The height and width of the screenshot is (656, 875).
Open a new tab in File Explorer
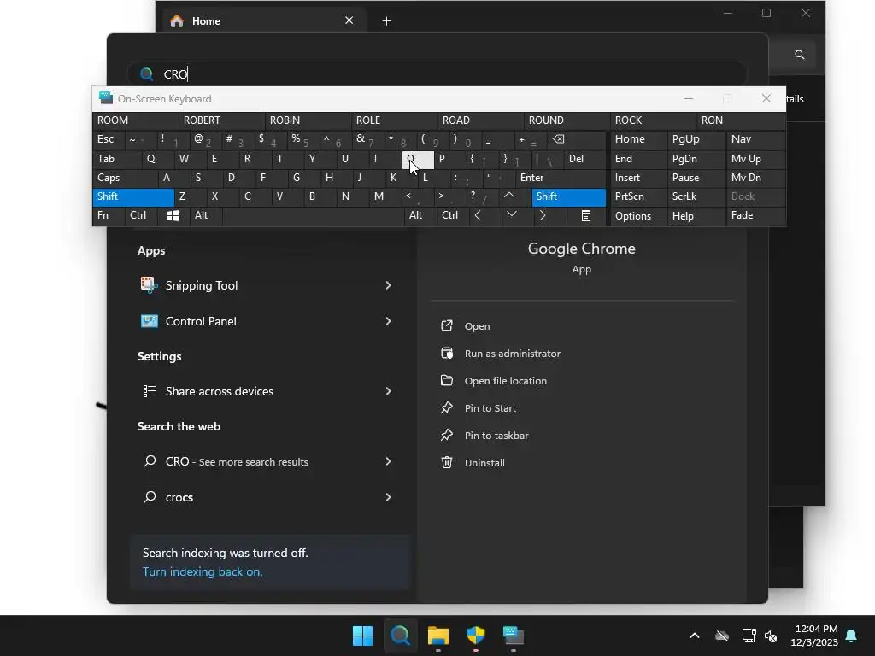[x=386, y=21]
